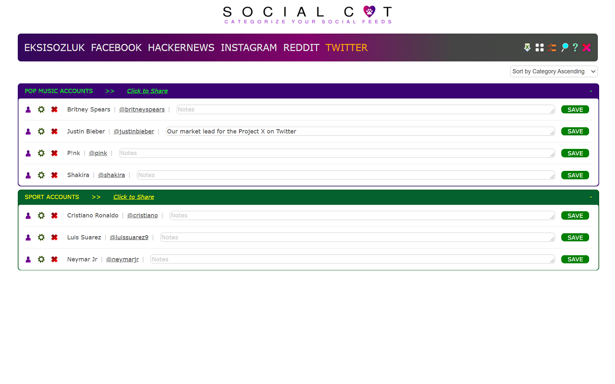Image resolution: width=615 pixels, height=384 pixels.
Task: Click the user icon for Justin Bieber
Action: tap(28, 132)
